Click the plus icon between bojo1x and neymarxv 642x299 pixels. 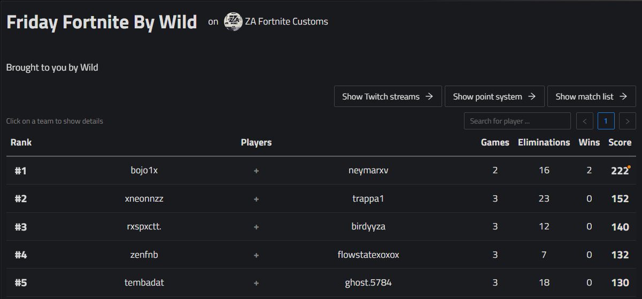256,171
